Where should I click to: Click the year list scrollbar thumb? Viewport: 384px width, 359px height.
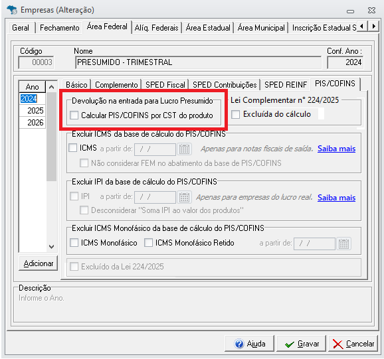point(51,137)
